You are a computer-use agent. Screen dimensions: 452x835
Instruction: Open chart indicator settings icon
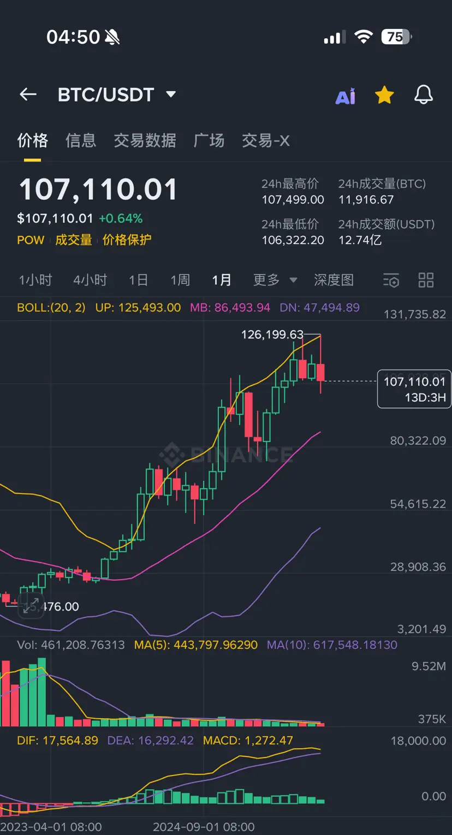(x=391, y=281)
